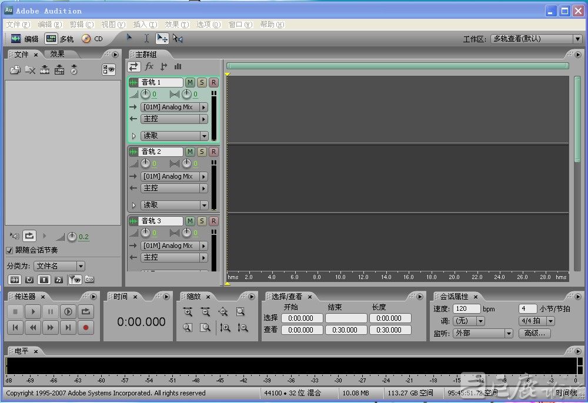
Task: Click the 高级... button
Action: [534, 333]
